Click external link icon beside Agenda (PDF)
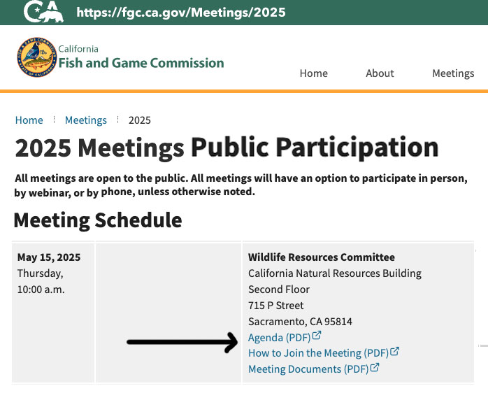 point(317,336)
